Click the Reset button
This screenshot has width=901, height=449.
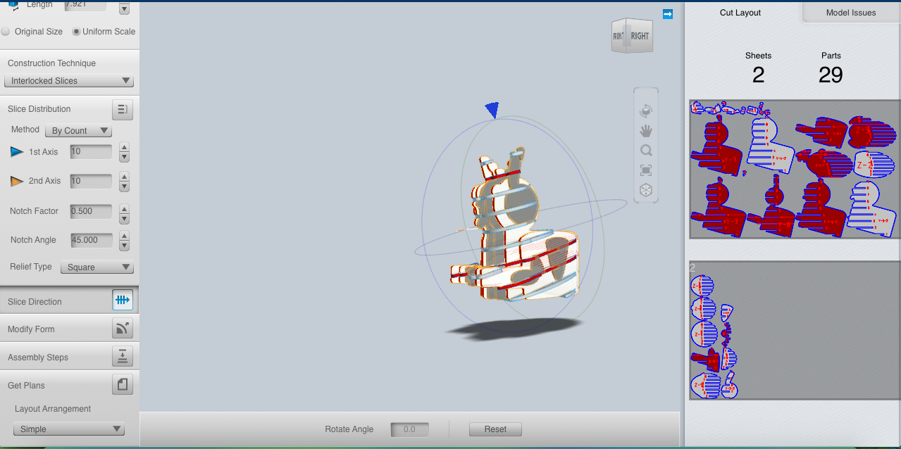495,429
